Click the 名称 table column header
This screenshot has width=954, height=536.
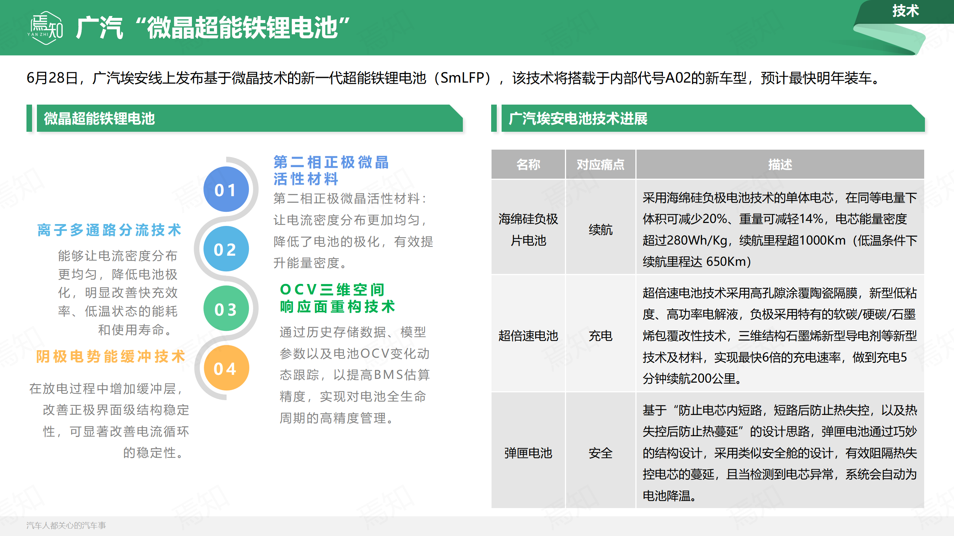[528, 165]
